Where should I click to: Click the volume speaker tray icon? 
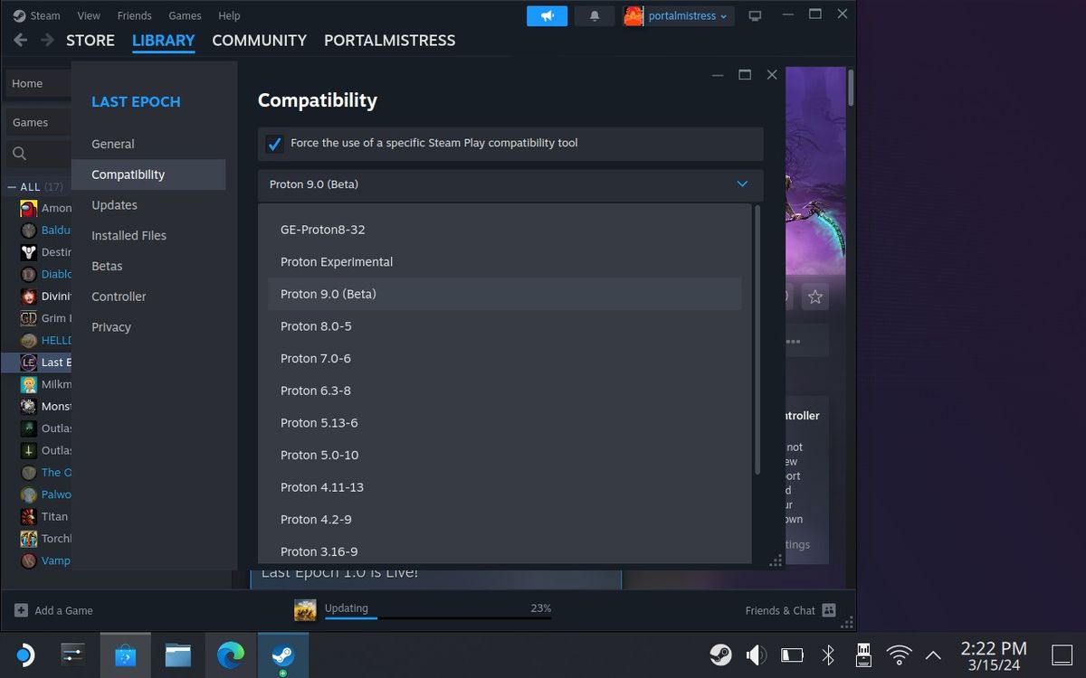(x=756, y=654)
